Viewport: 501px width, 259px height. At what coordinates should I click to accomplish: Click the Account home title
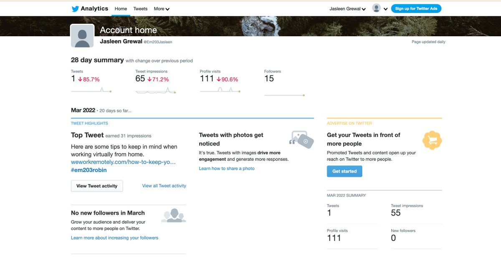[x=129, y=30]
